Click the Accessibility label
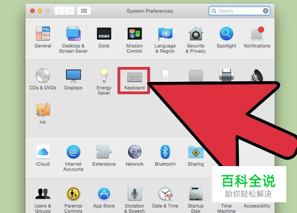 click(x=257, y=206)
